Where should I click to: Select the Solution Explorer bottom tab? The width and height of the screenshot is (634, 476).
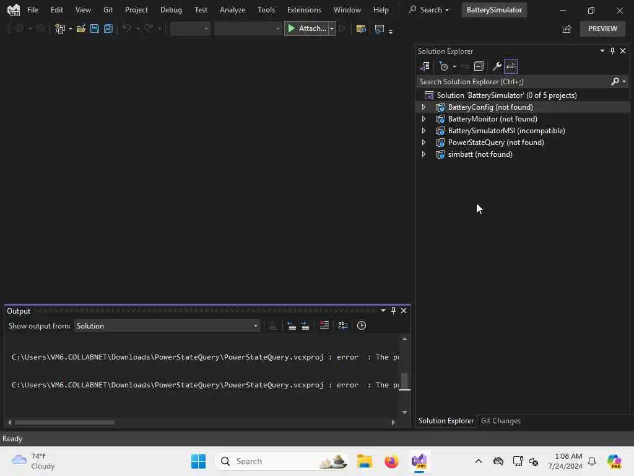446,421
